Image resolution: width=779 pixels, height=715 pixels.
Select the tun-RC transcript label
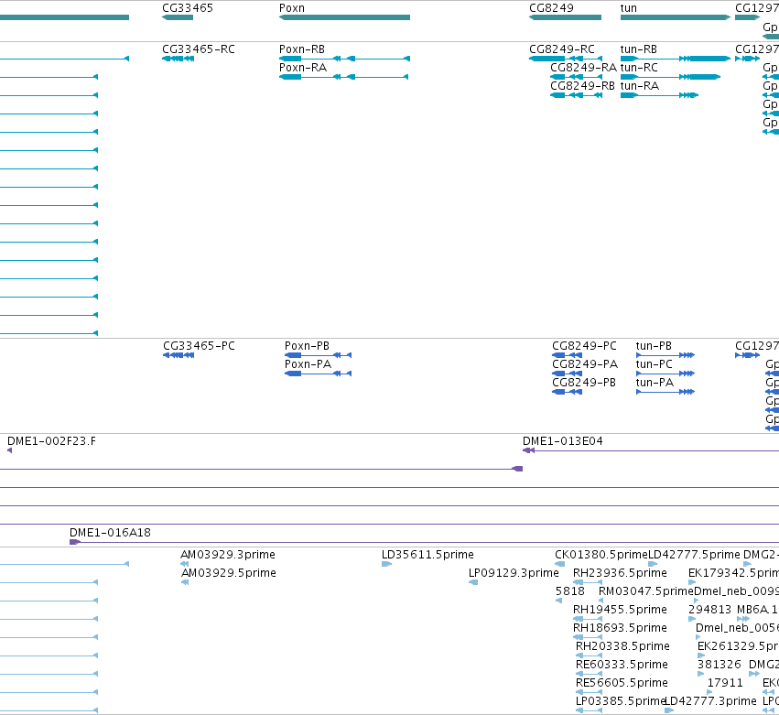(x=639, y=68)
